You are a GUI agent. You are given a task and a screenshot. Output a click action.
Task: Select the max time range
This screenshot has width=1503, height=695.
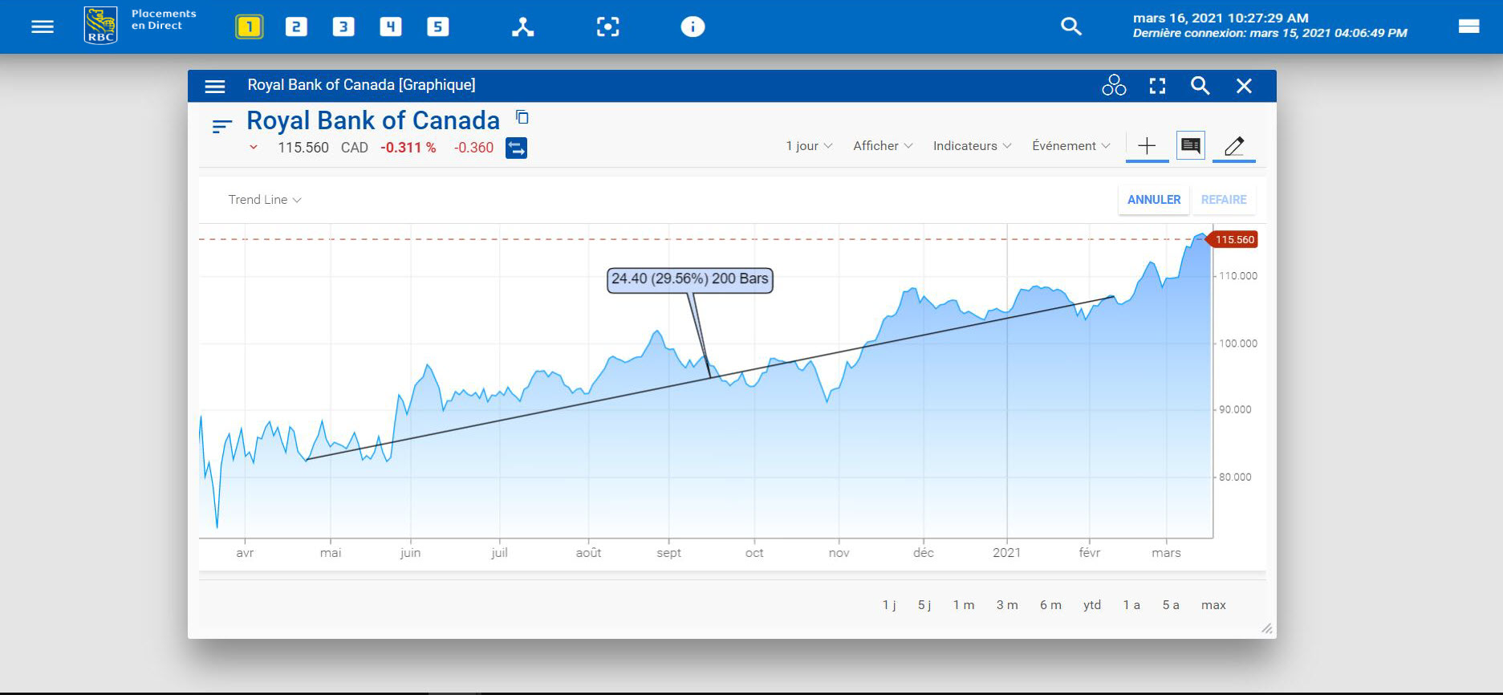tap(1213, 605)
